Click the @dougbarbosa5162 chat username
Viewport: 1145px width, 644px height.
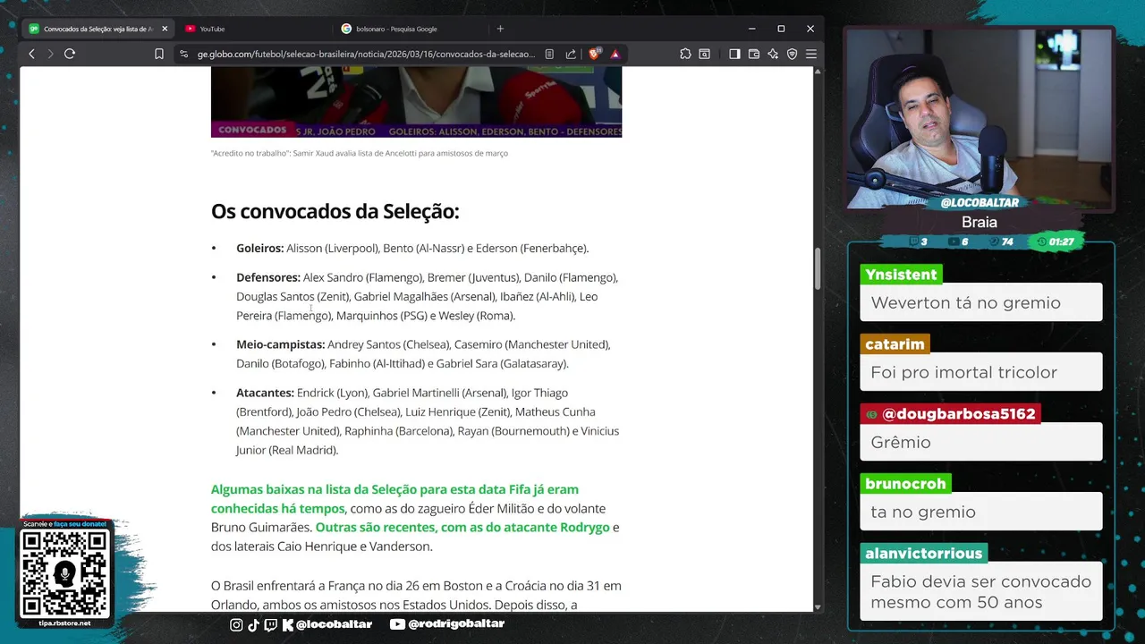tap(950, 414)
